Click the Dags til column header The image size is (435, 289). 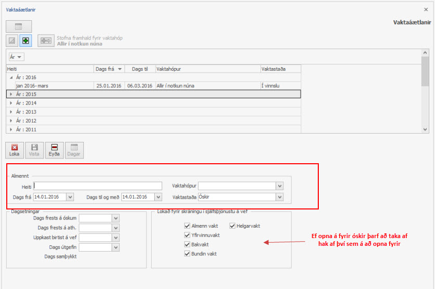pyautogui.click(x=140, y=69)
